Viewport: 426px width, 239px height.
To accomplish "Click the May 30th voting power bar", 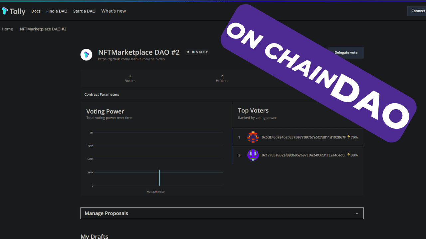I will [x=159, y=178].
